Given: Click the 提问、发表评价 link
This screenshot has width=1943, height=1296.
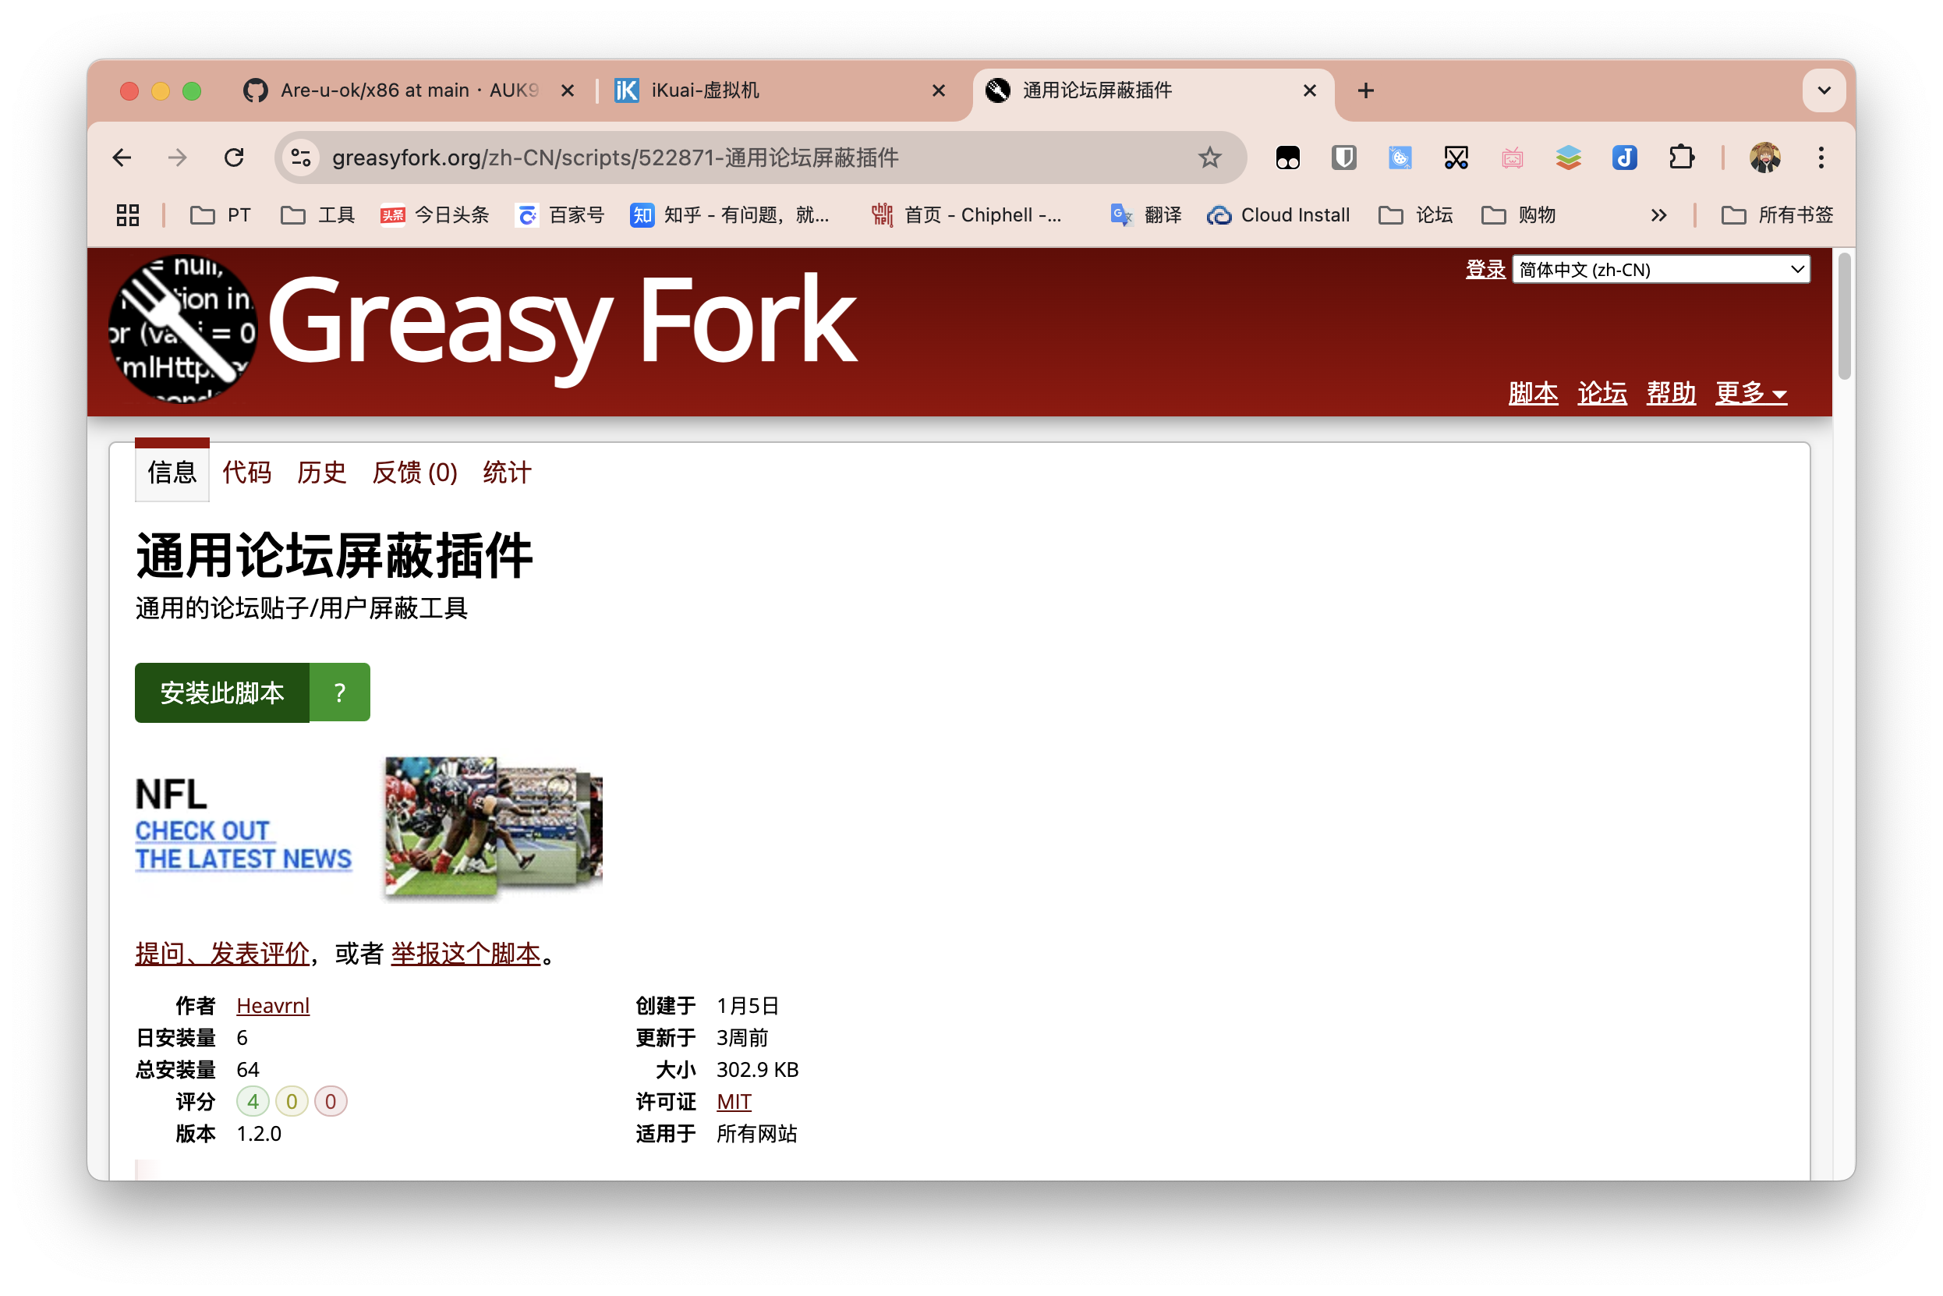Looking at the screenshot, I should (222, 953).
